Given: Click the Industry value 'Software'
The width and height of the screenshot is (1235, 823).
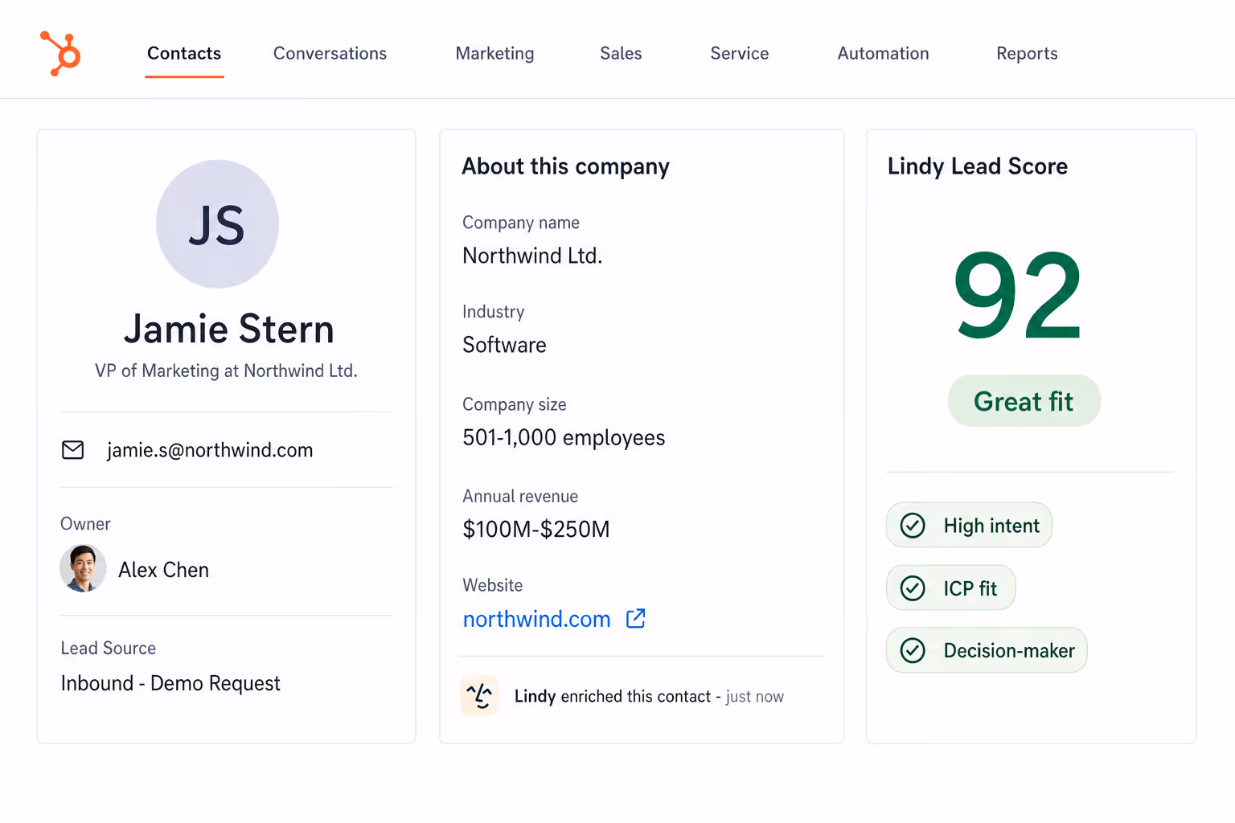Looking at the screenshot, I should click(x=504, y=345).
